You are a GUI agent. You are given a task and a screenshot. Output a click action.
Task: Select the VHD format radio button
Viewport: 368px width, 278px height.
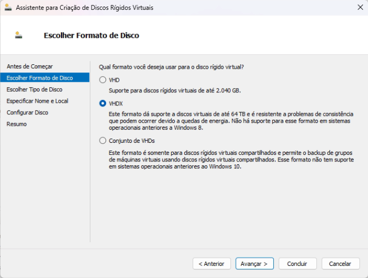102,80
